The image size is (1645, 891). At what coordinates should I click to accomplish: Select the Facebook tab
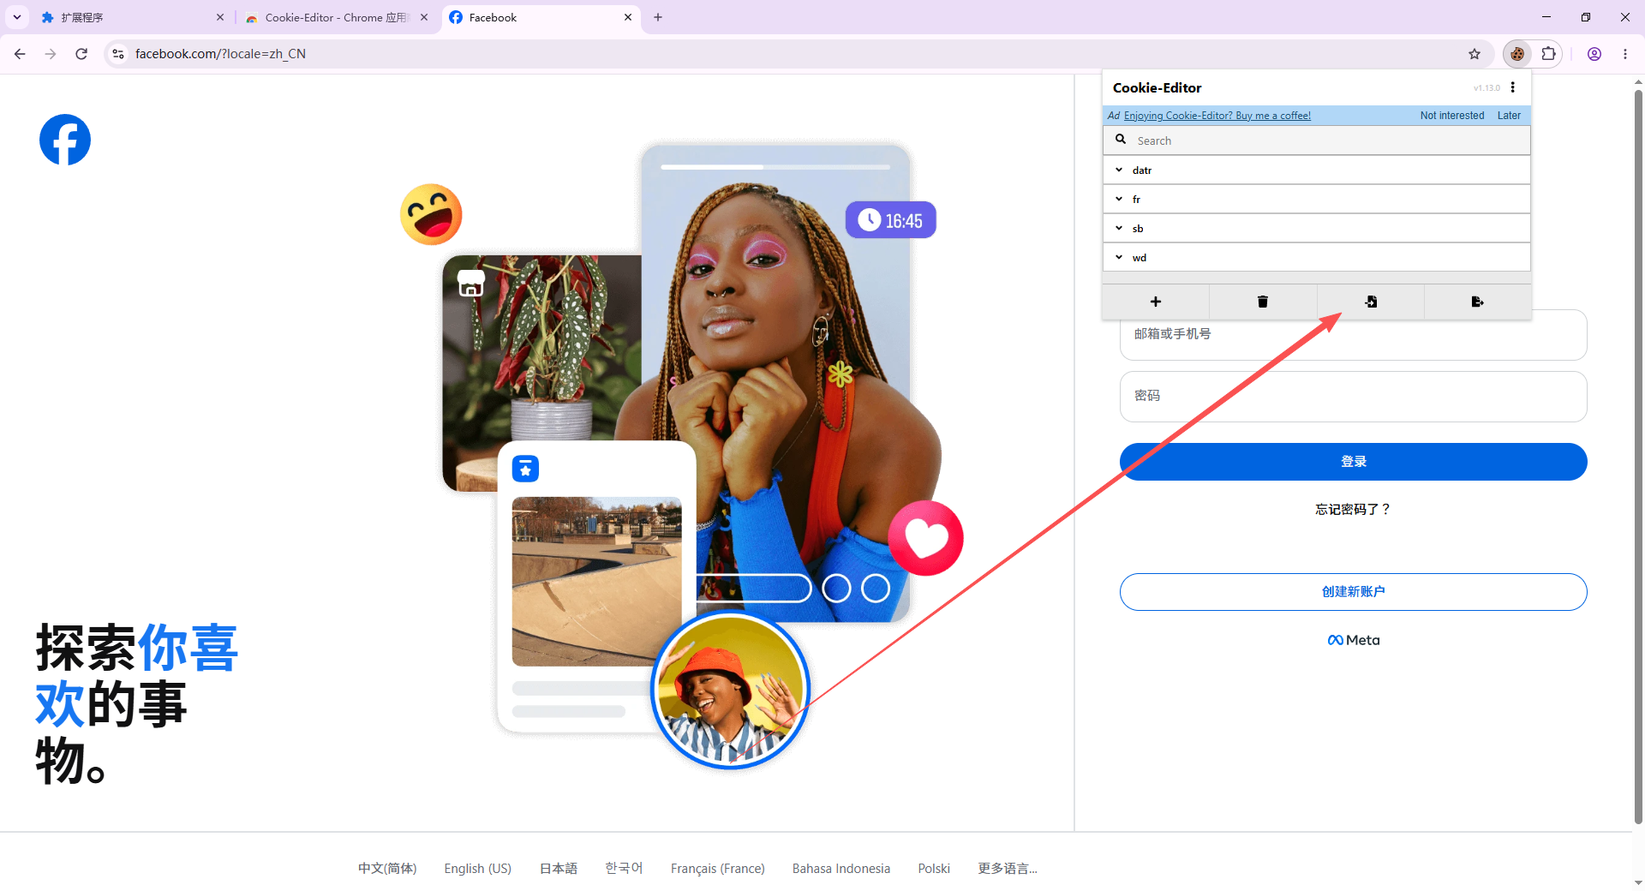tap(541, 17)
